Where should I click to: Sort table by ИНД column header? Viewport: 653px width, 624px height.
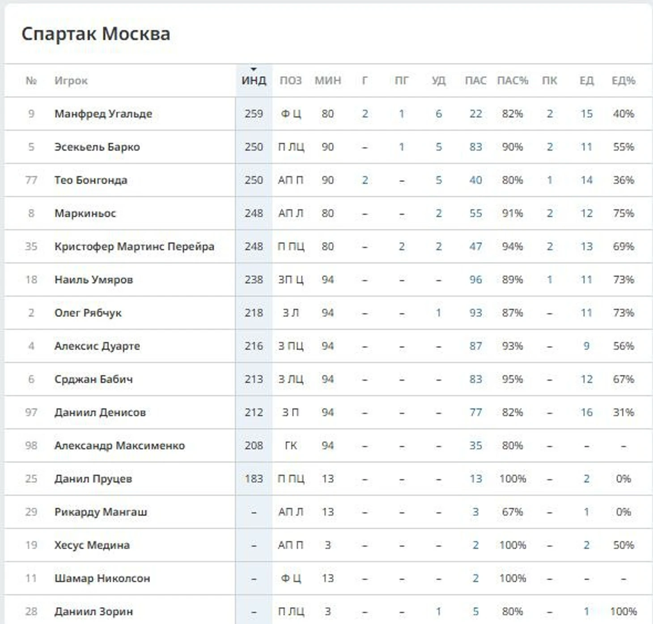tap(254, 81)
